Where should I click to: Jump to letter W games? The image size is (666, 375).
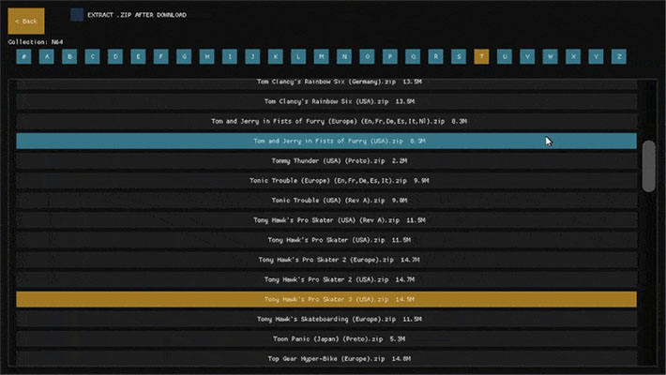551,56
